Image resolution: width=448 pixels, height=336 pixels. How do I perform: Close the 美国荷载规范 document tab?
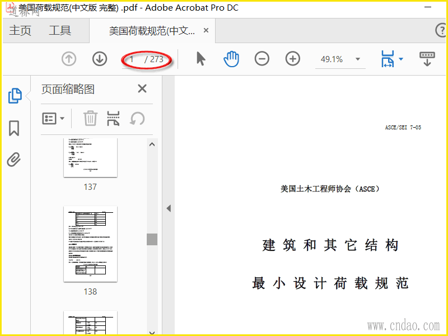coord(206,30)
